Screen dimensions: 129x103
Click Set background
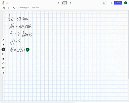[25, 8]
